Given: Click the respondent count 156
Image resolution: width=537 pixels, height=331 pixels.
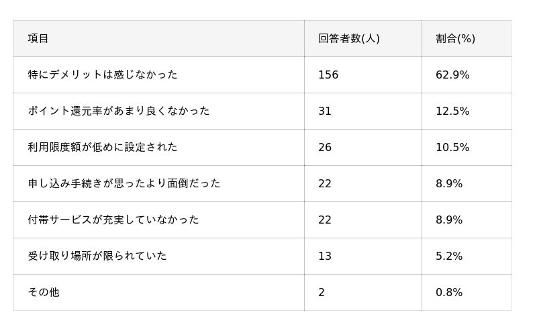Looking at the screenshot, I should (x=328, y=75).
